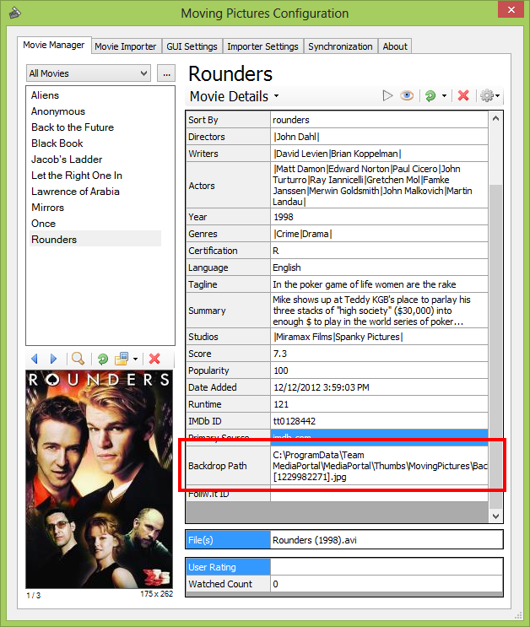
Task: Click the green refresh movie details icon
Action: pyautogui.click(x=430, y=96)
